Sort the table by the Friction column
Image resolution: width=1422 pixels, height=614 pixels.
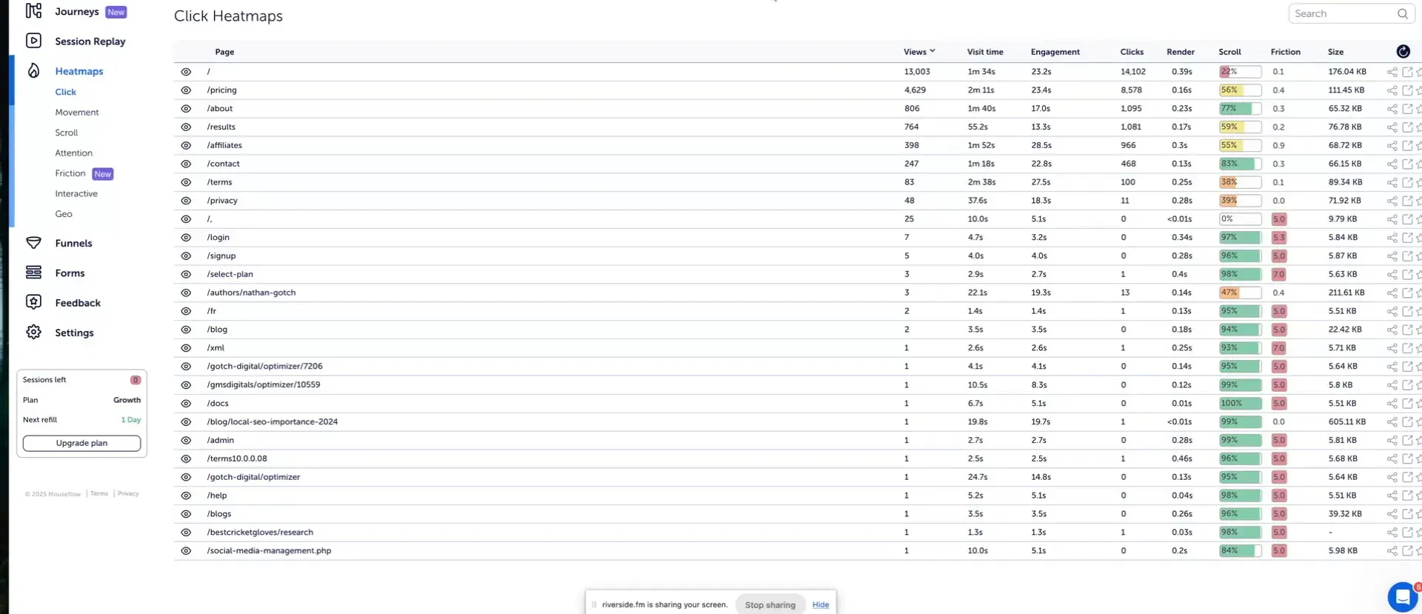point(1285,52)
